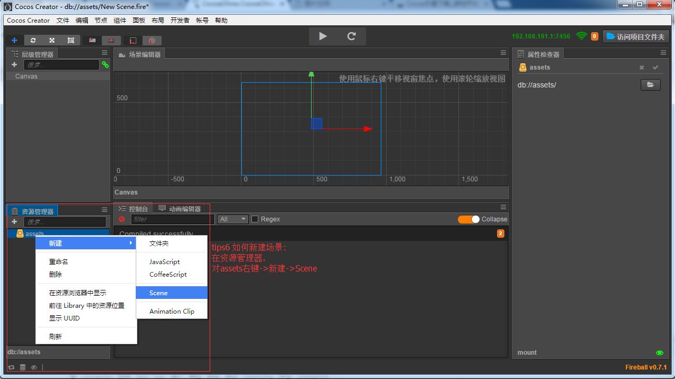Open the inspector panel hamburger menu

coord(663,53)
